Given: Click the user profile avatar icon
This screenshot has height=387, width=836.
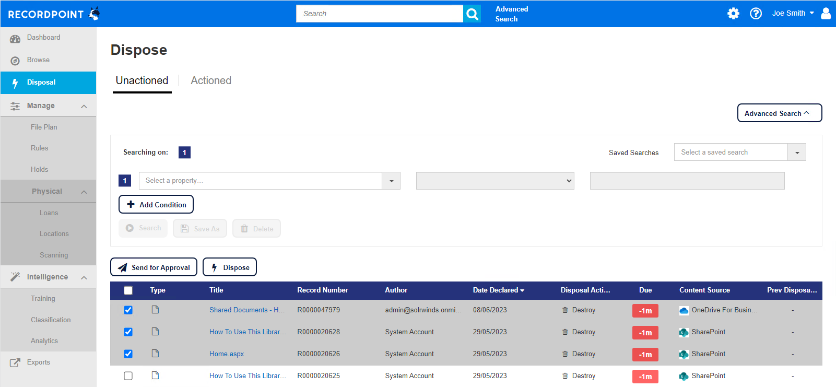Looking at the screenshot, I should tap(826, 14).
